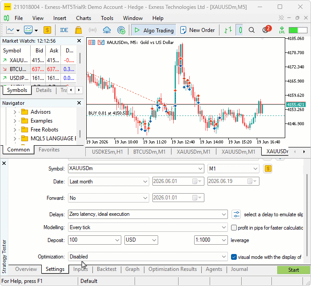Open the Date Last month dropdown
Viewport: 311px width, 286px height.
108,182
